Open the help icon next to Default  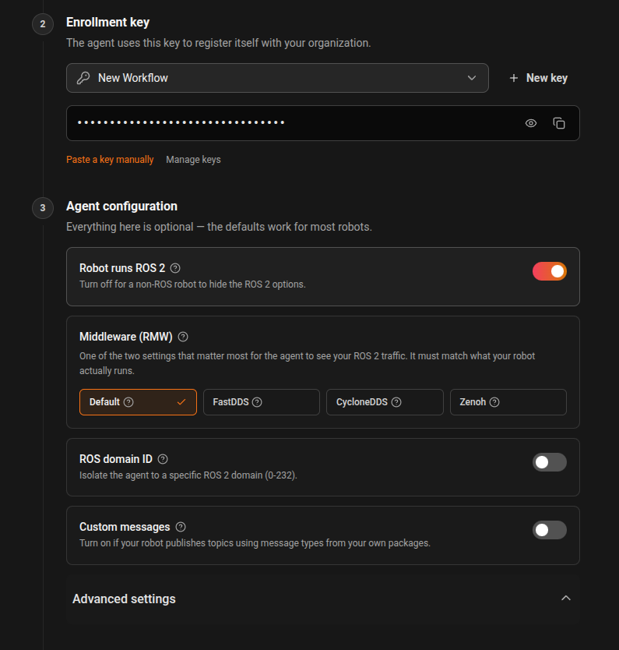click(x=128, y=402)
